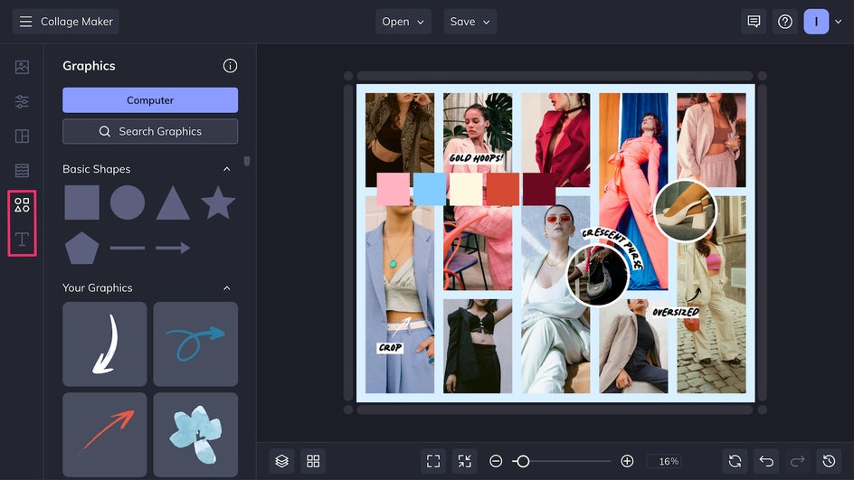Select the black outfit photo cell
This screenshot has height=480, width=854.
(x=478, y=346)
